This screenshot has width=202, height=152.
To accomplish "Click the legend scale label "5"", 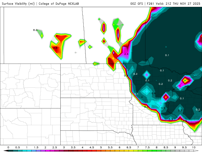I will tap(101, 147).
